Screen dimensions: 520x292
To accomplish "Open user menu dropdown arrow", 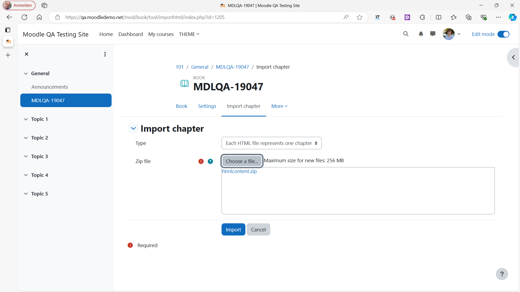I will pyautogui.click(x=459, y=34).
